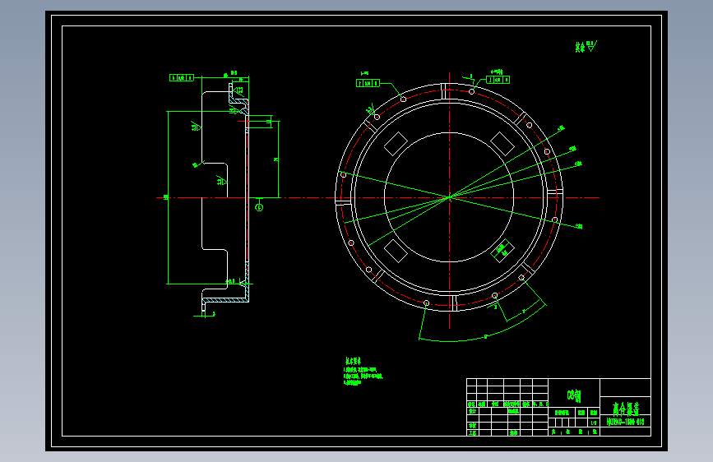Select tolerance frame at circular view's upper left
The image size is (713, 462).
coord(368,83)
